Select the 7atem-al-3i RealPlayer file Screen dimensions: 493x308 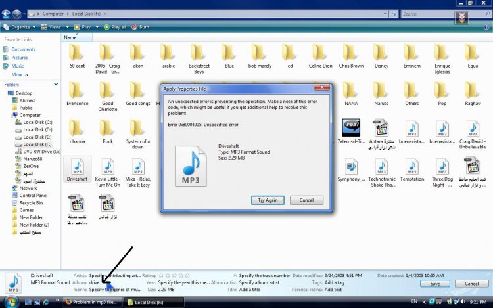(x=351, y=131)
